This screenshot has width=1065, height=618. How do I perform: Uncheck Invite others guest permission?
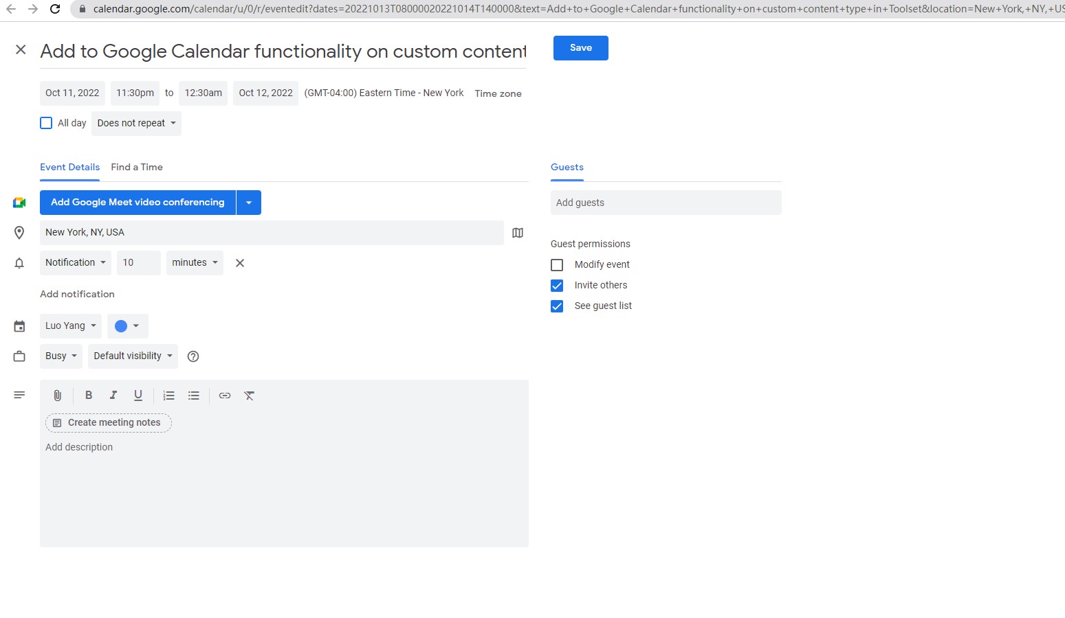click(x=557, y=286)
